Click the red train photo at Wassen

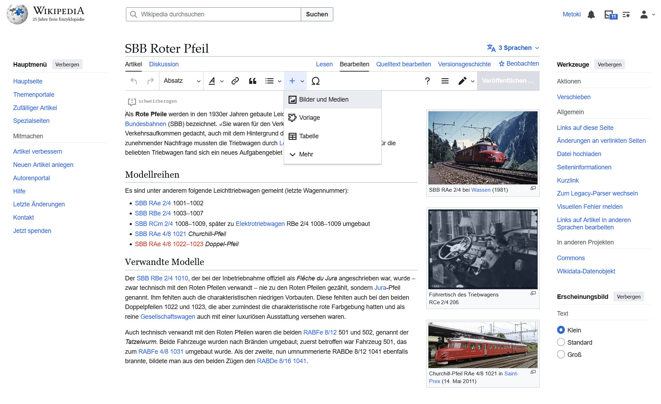point(483,148)
